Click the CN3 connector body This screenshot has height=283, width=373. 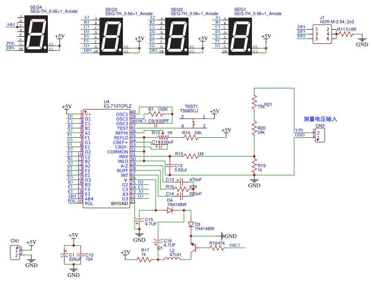pyautogui.click(x=320, y=135)
